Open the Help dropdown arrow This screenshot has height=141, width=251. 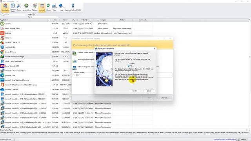[x=64, y=8]
